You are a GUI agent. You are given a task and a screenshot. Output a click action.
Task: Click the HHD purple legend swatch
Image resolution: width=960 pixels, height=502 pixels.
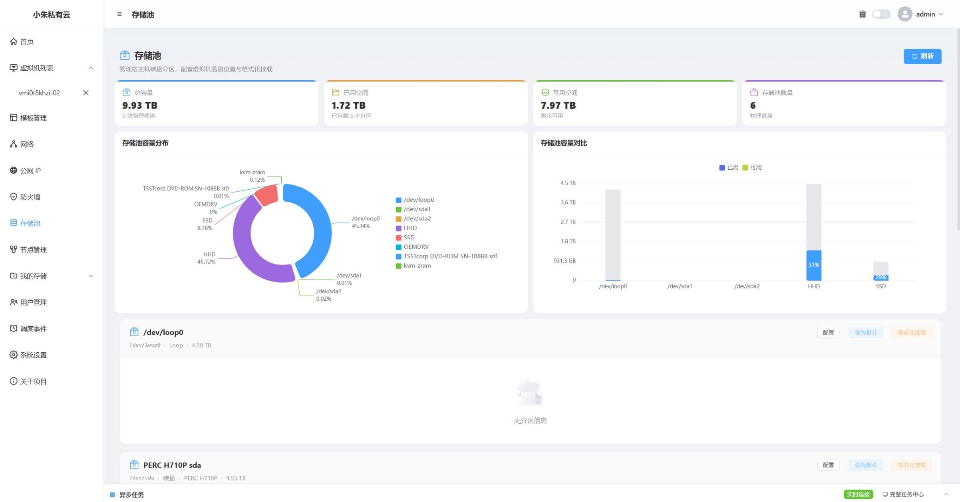398,228
